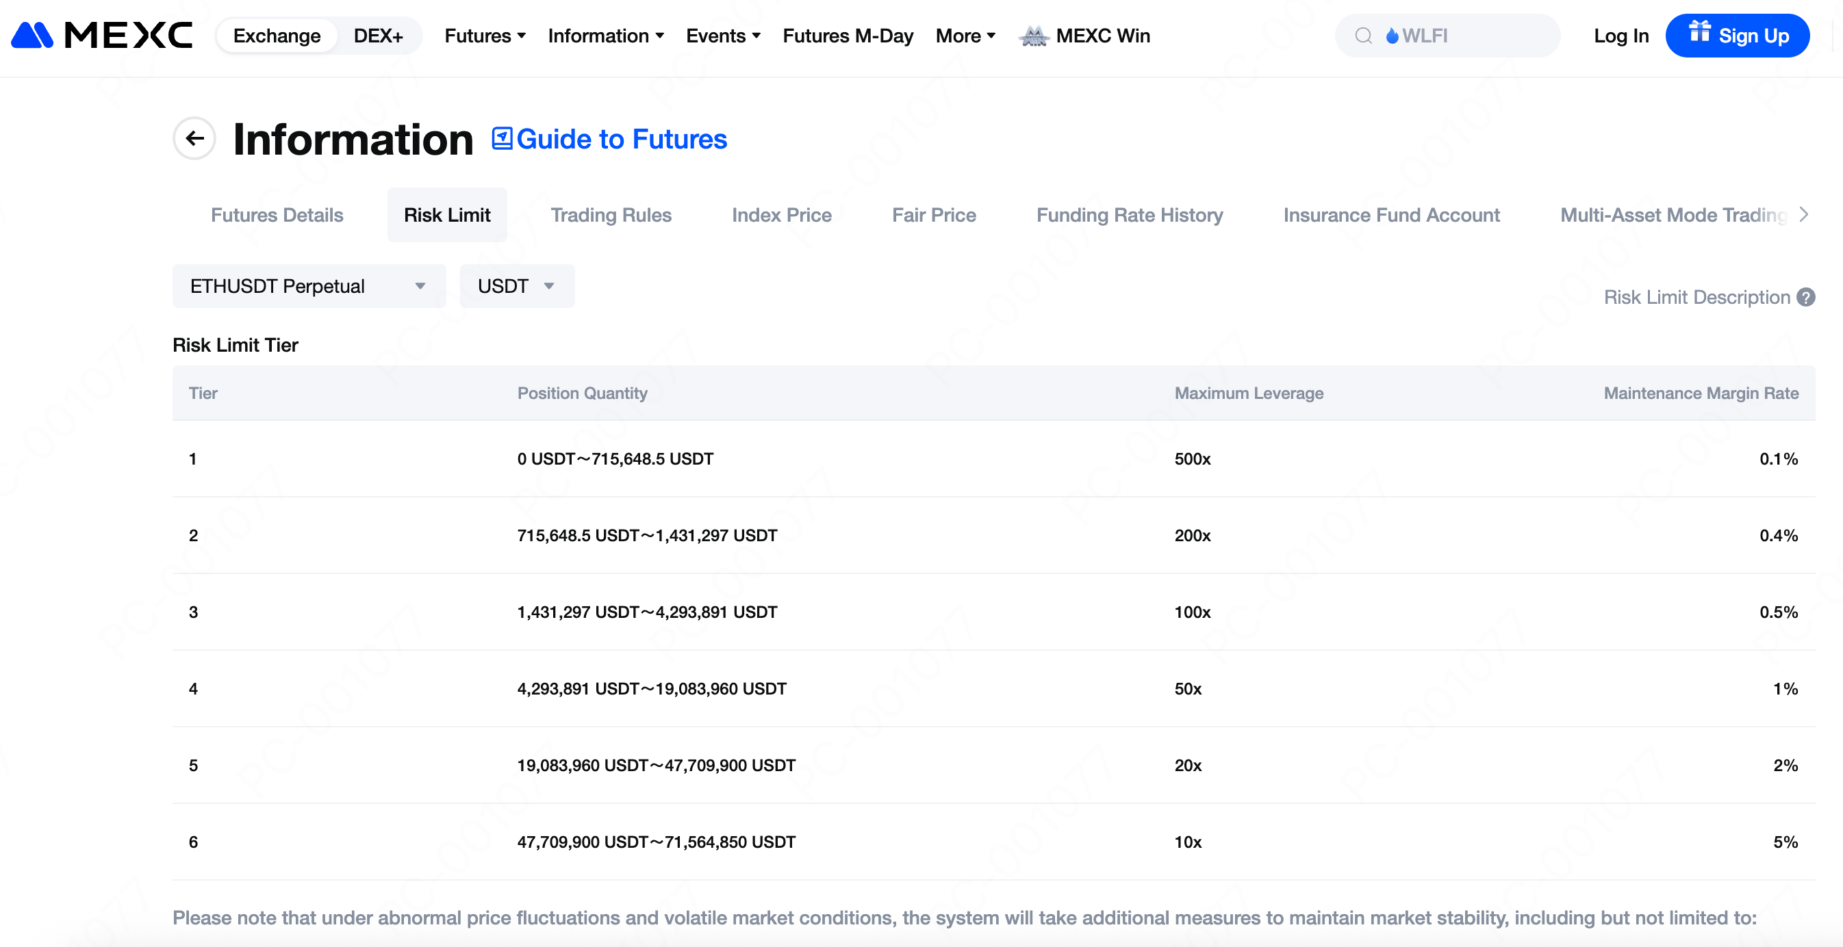Screen dimensions: 1843x947
Task: Expand the Futures navigation menu
Action: (x=484, y=36)
